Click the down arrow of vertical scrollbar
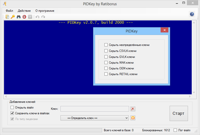 [194, 92]
